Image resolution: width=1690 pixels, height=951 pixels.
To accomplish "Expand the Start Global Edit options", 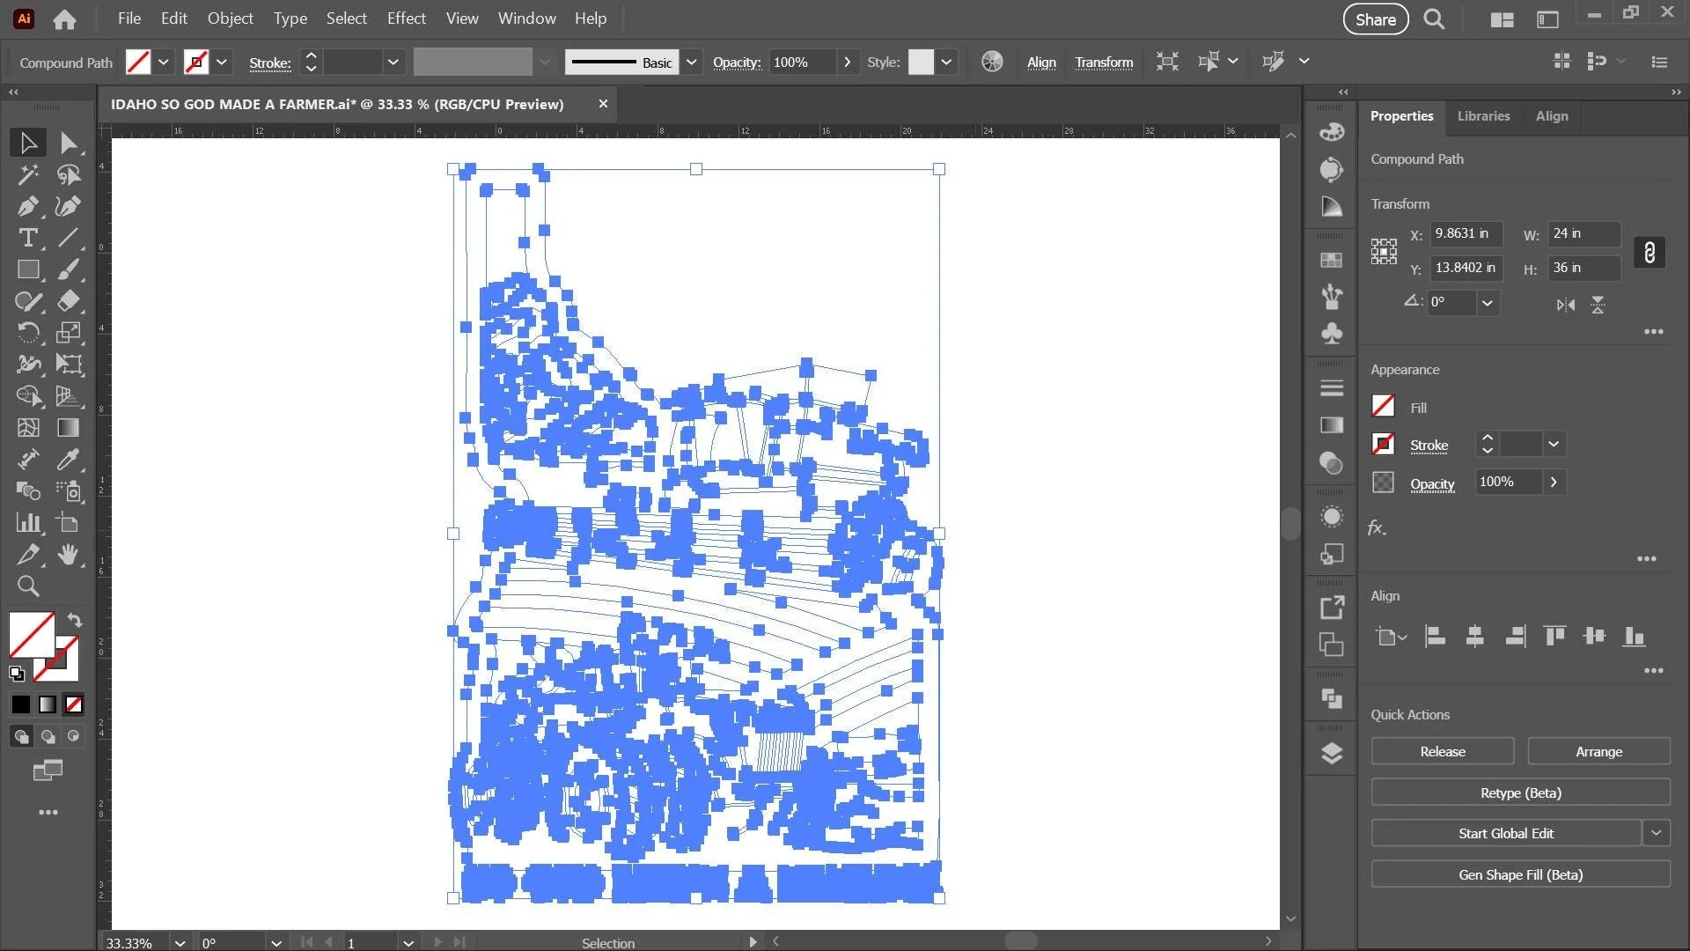I will point(1656,833).
